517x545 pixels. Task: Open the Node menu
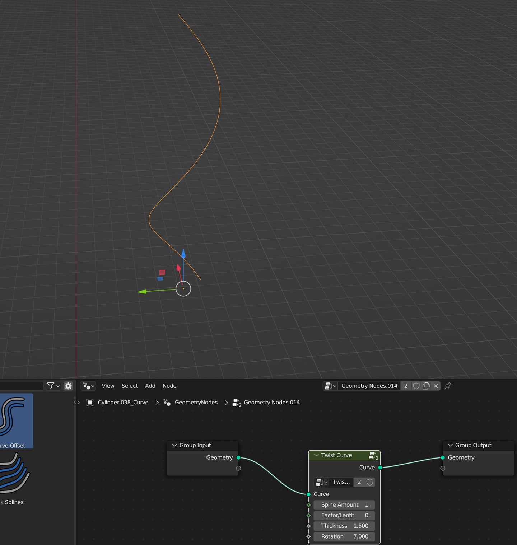[x=169, y=386]
